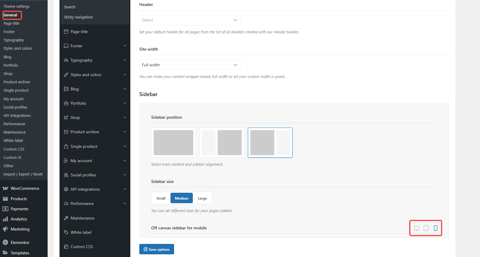Click the WooCommerce icon in admin menu
This screenshot has width=480, height=257.
[x=5, y=189]
